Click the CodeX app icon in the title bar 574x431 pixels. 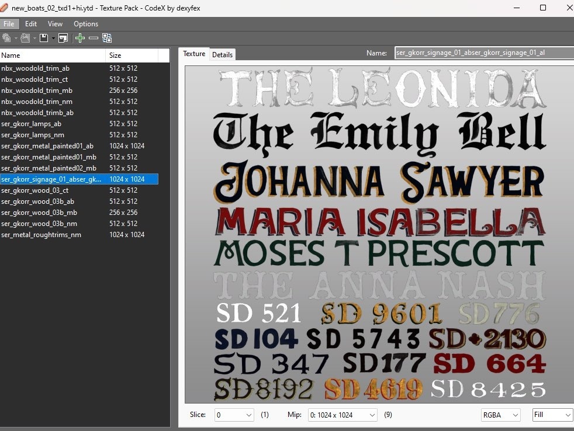point(5,8)
